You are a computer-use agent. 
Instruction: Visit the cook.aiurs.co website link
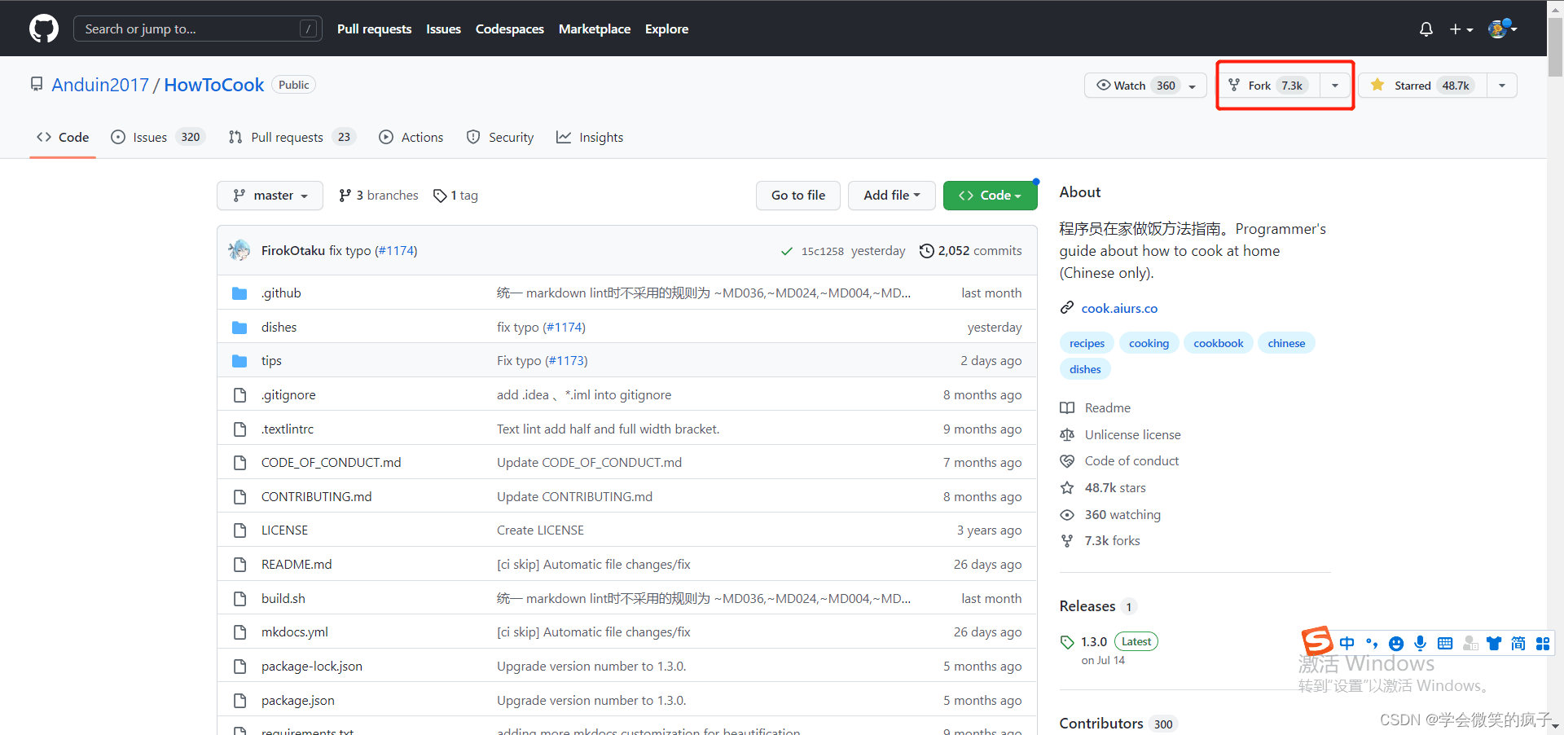point(1119,308)
